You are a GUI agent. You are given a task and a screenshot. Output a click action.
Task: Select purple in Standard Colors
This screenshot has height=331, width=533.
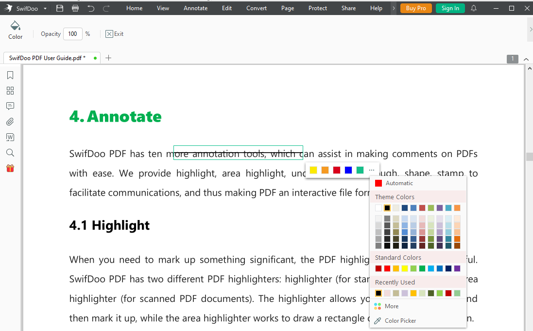coord(457,268)
